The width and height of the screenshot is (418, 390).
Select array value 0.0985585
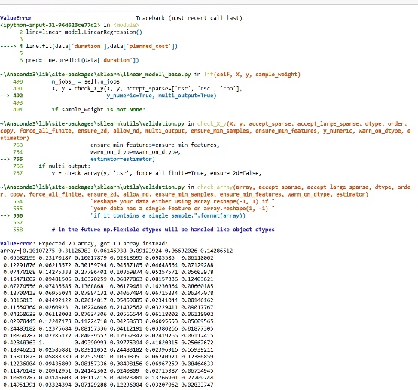[x=160, y=257]
